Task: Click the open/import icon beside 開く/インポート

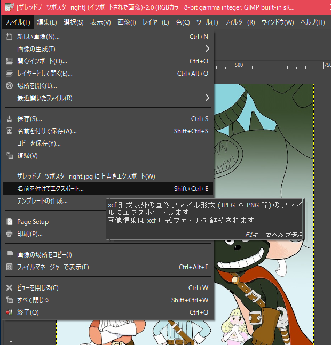Action: 9,61
